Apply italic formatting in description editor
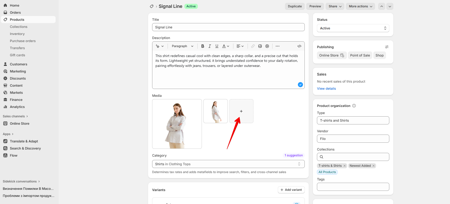Image resolution: width=450 pixels, height=204 pixels. [210, 46]
